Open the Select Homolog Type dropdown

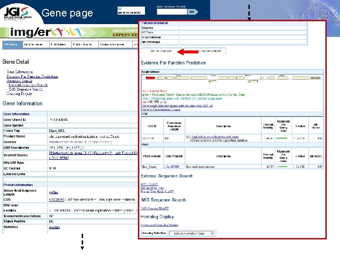pos(192,233)
